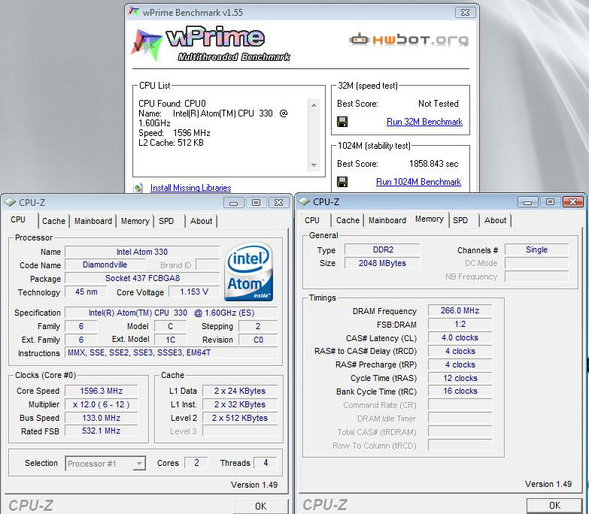
Task: Click the Threads count 4 field
Action: [x=266, y=463]
